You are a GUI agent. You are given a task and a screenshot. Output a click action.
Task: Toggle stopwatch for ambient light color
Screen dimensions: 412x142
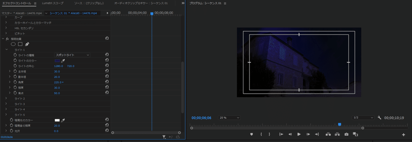pyautogui.click(x=11, y=120)
